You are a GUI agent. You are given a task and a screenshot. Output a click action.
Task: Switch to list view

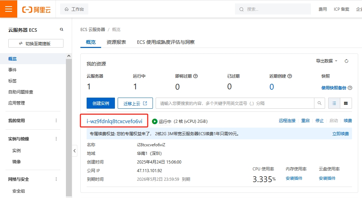pos(334,103)
